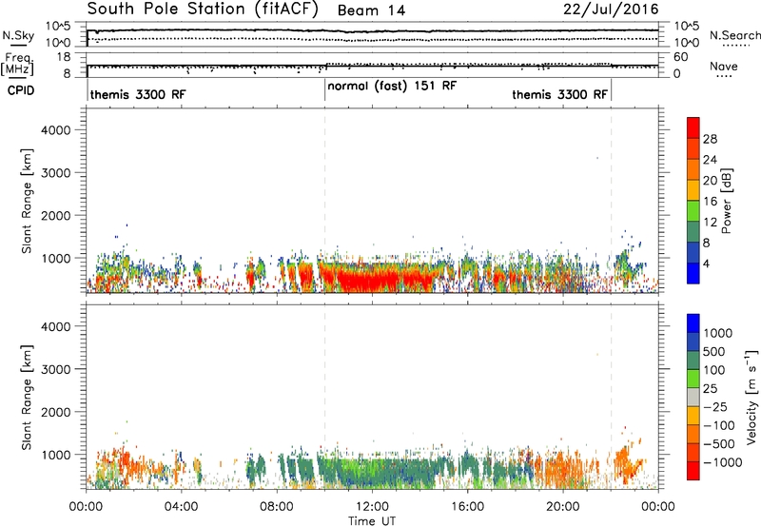Click the 'CPID' row label
The height and width of the screenshot is (527, 761).
click(21, 90)
